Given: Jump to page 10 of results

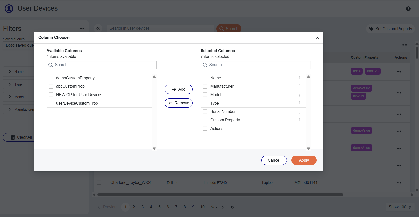Looking at the screenshot, I should [202, 207].
